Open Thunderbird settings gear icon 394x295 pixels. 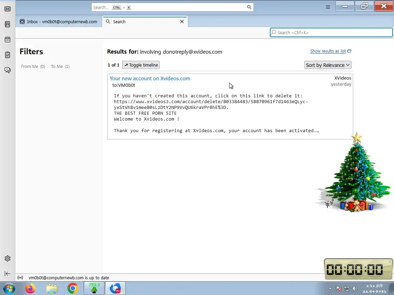pyautogui.click(x=8, y=258)
